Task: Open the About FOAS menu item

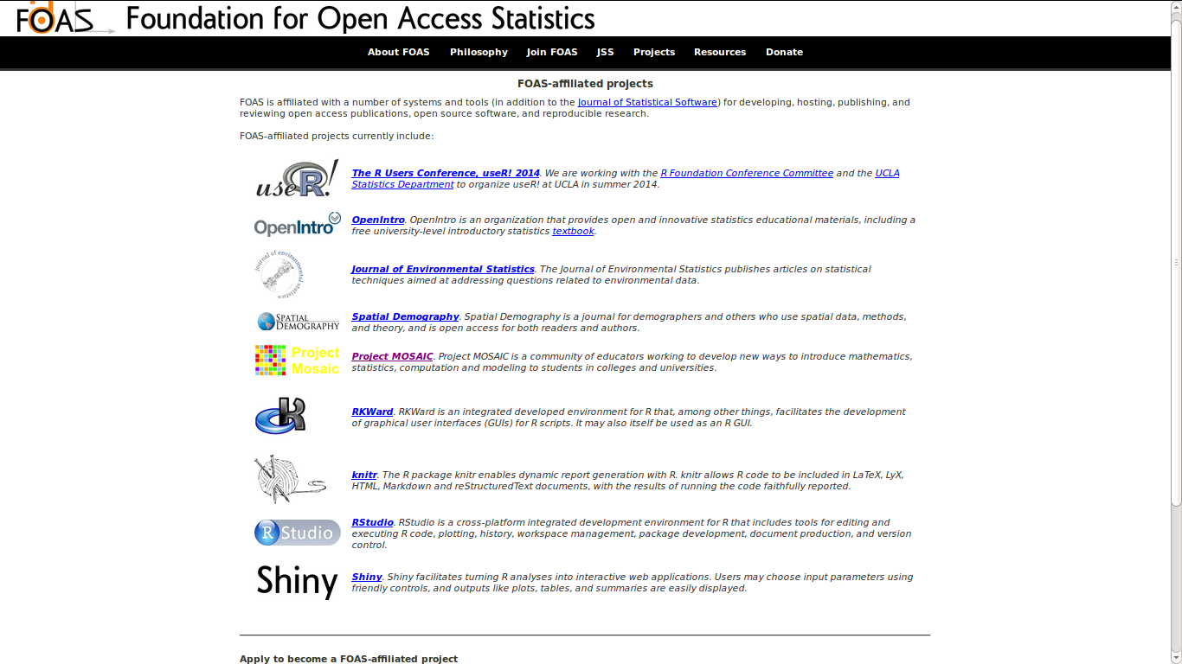Action: click(x=398, y=52)
